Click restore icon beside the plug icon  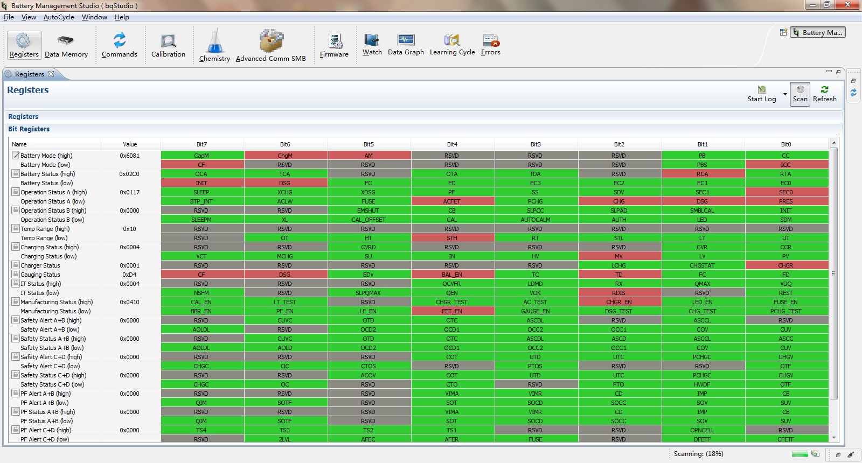pos(838,454)
